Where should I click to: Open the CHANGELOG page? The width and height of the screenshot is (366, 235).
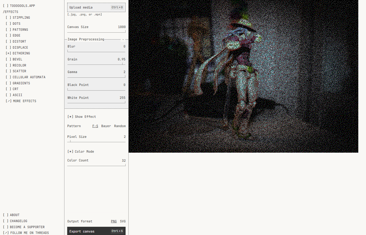click(x=18, y=221)
